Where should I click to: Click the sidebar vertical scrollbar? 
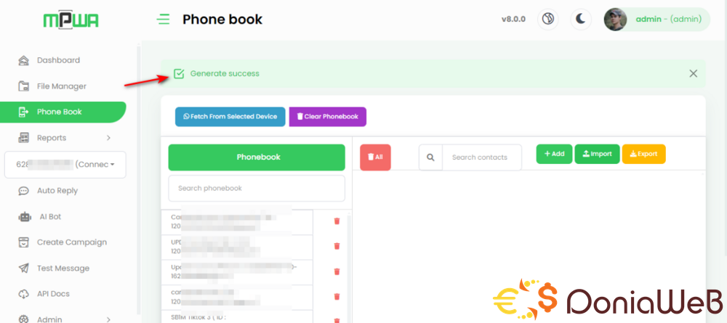(137, 181)
